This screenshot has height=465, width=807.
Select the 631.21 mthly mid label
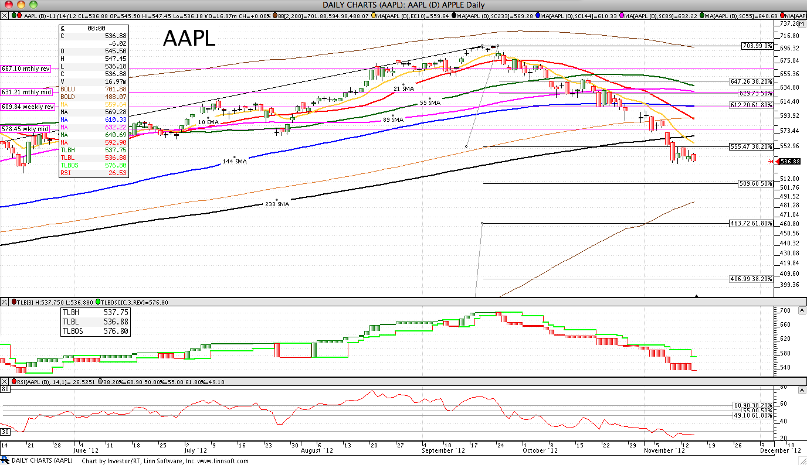26,92
